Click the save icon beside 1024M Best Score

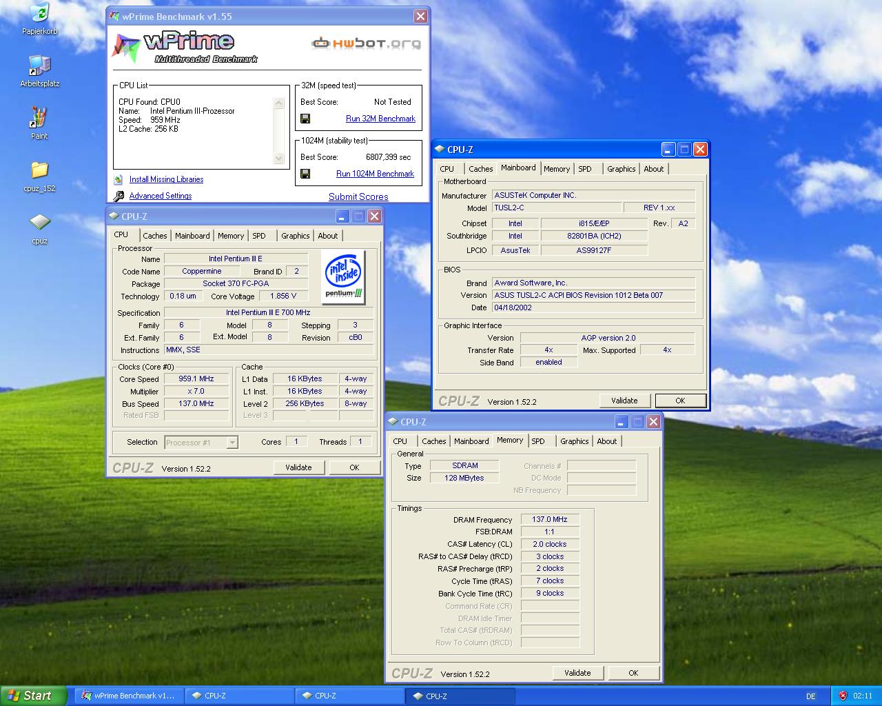[305, 174]
